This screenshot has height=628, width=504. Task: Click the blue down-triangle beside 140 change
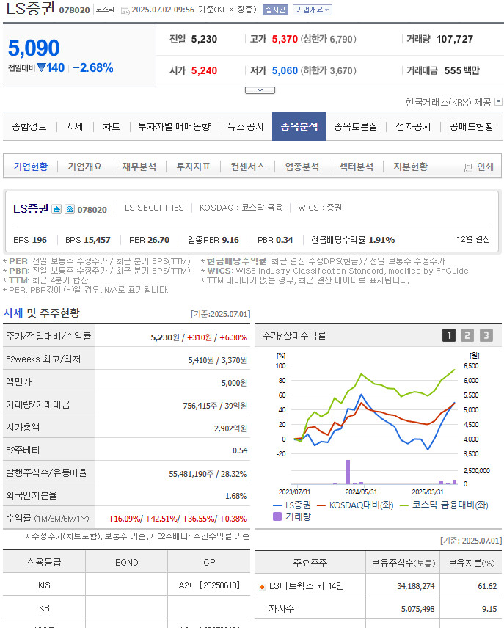pos(41,67)
